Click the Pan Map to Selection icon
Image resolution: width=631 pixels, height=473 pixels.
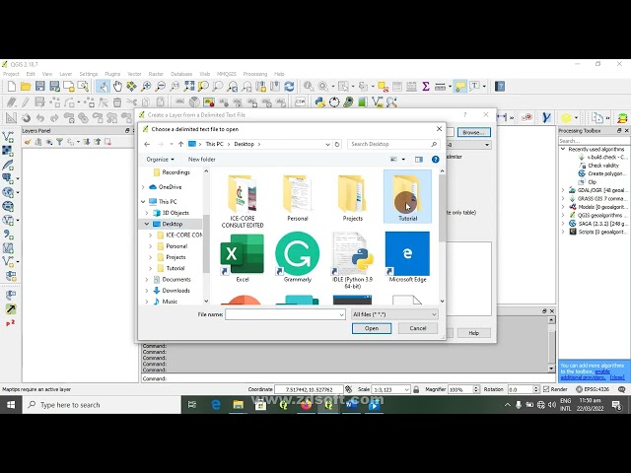(x=131, y=86)
